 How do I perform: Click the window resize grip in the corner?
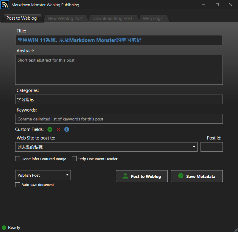[236, 230]
